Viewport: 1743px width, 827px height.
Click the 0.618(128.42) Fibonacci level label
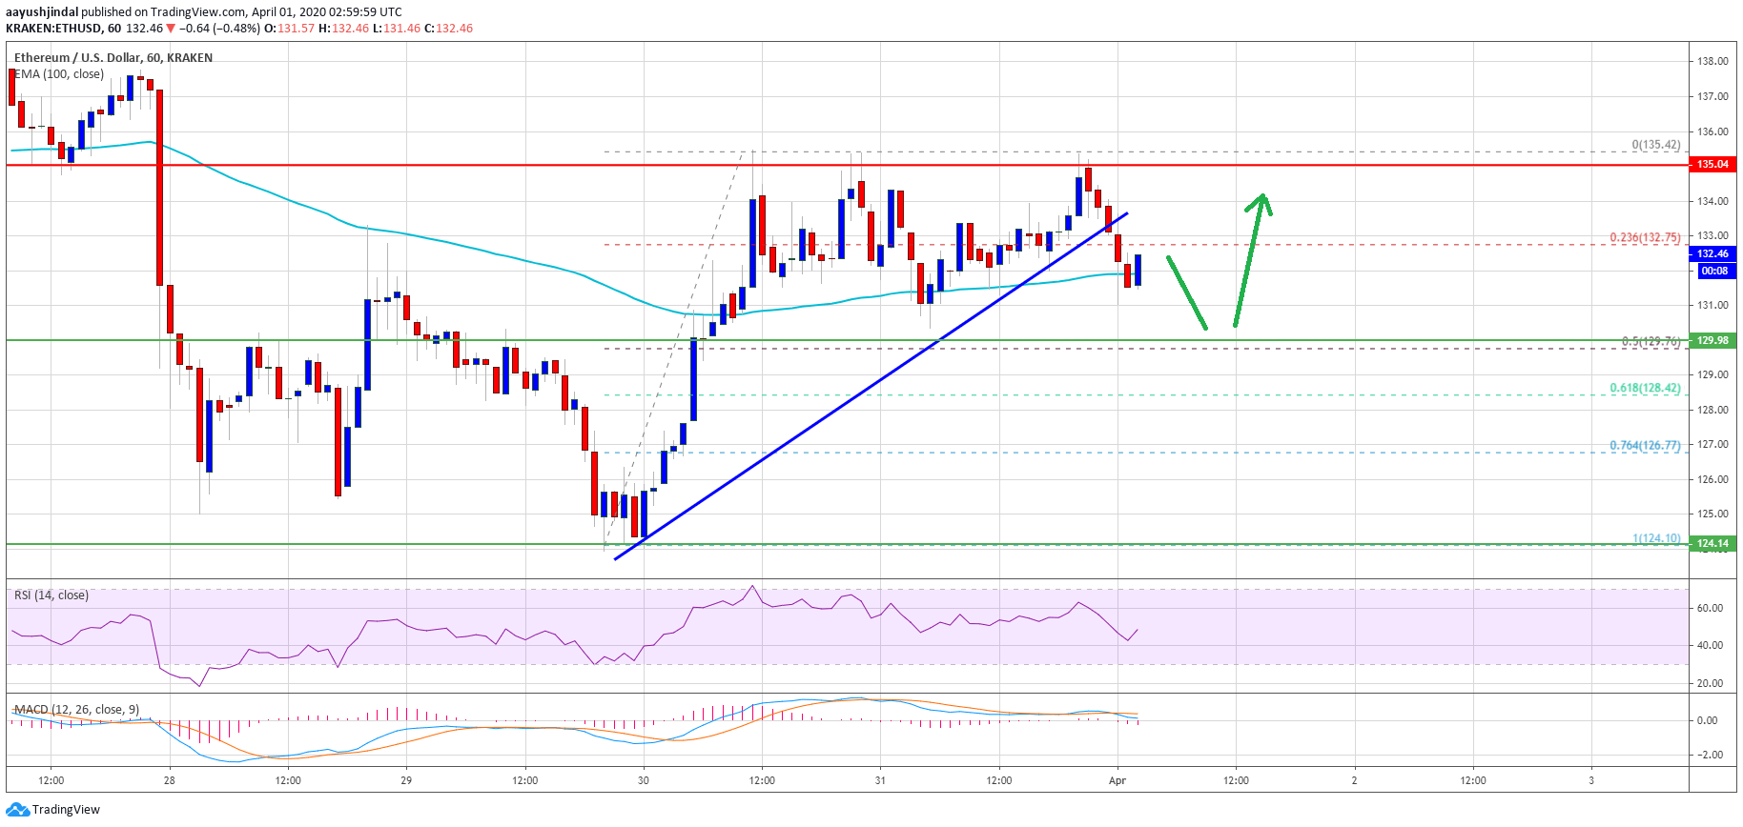(1645, 388)
